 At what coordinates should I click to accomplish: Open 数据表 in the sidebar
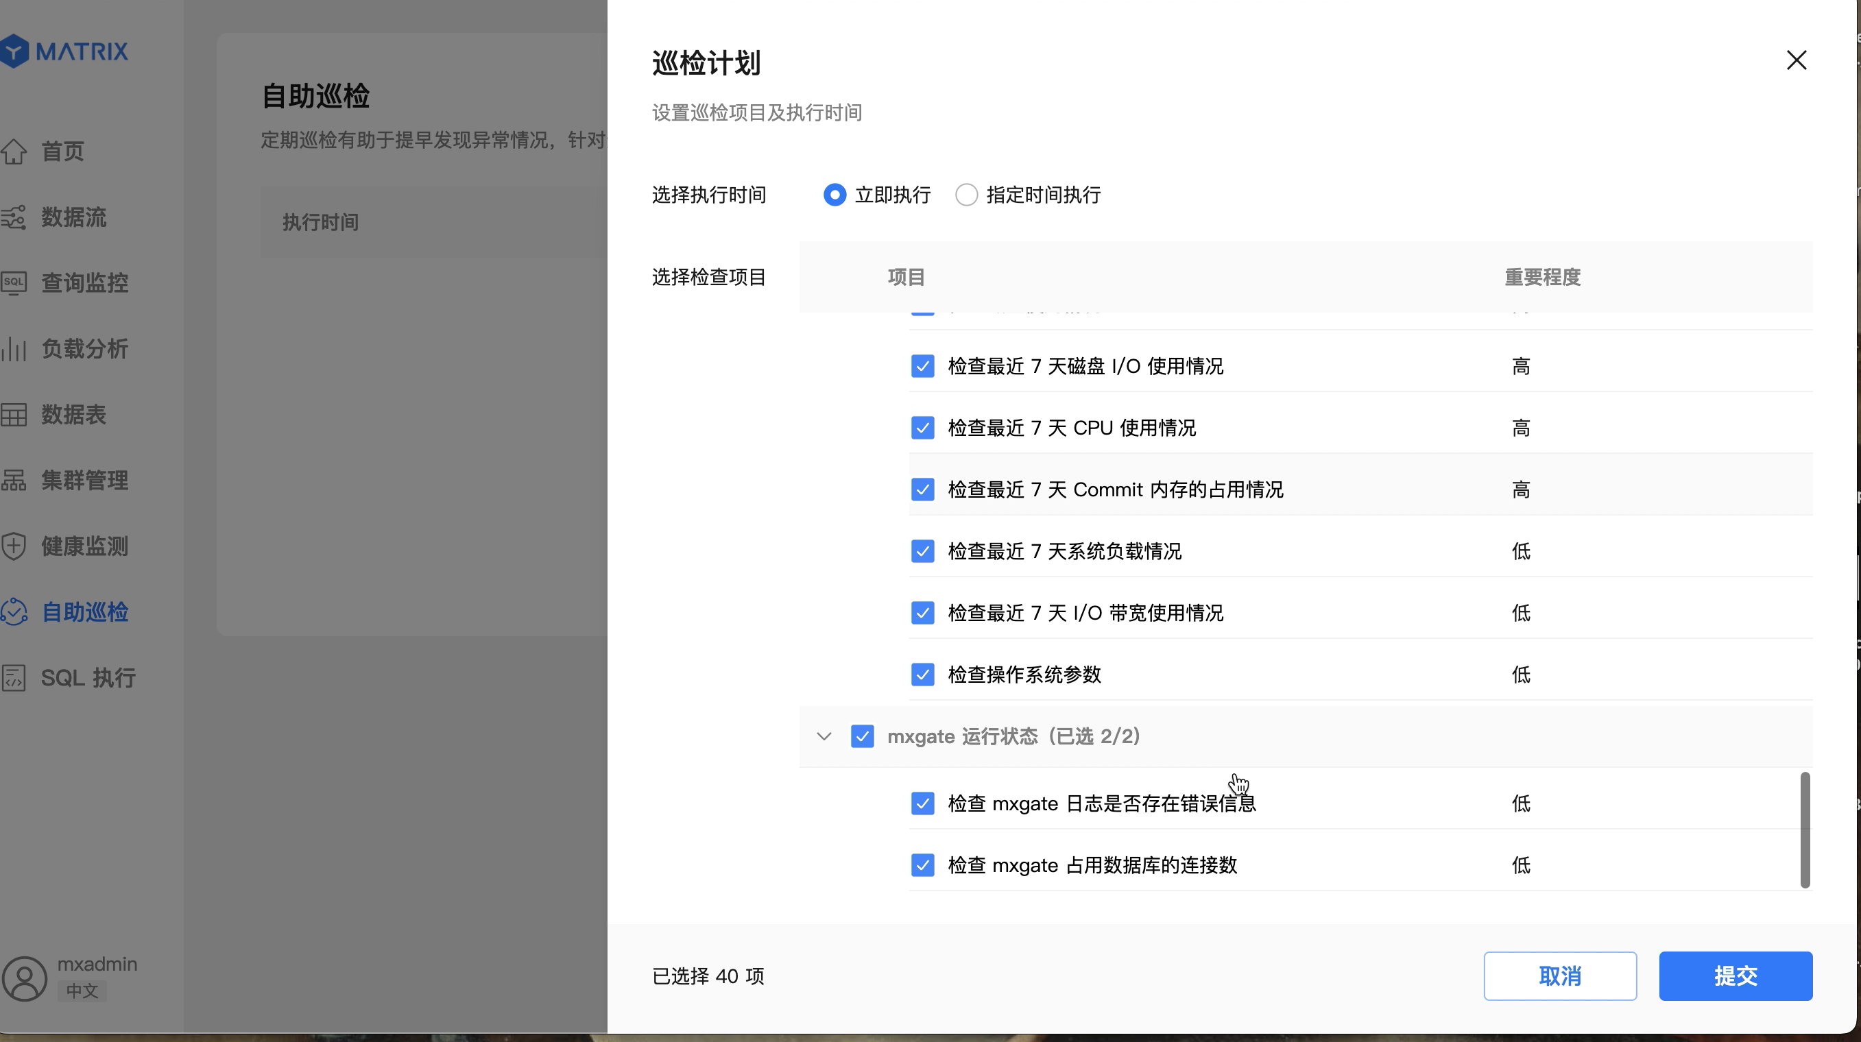pyautogui.click(x=73, y=415)
